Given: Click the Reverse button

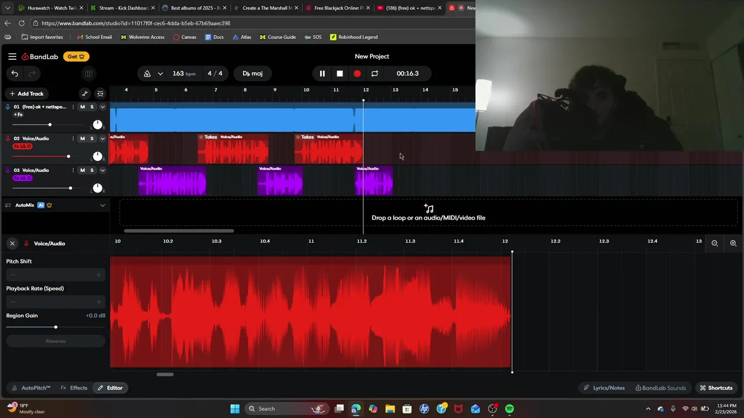Looking at the screenshot, I should 56,341.
